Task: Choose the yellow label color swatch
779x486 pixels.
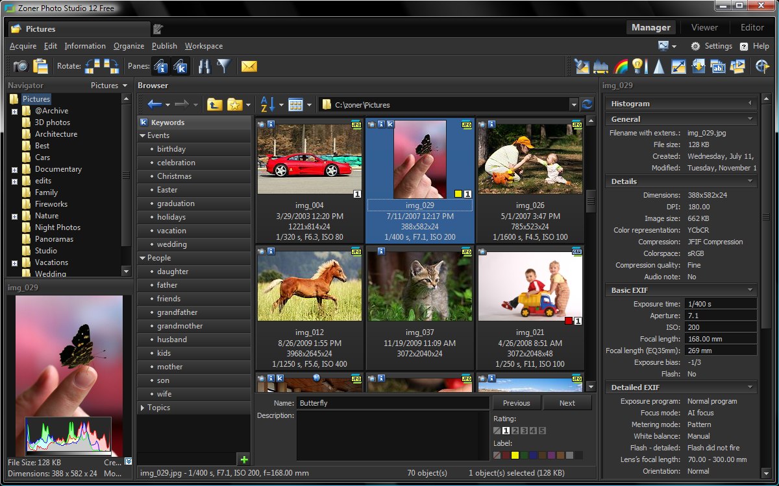Action: (x=515, y=456)
